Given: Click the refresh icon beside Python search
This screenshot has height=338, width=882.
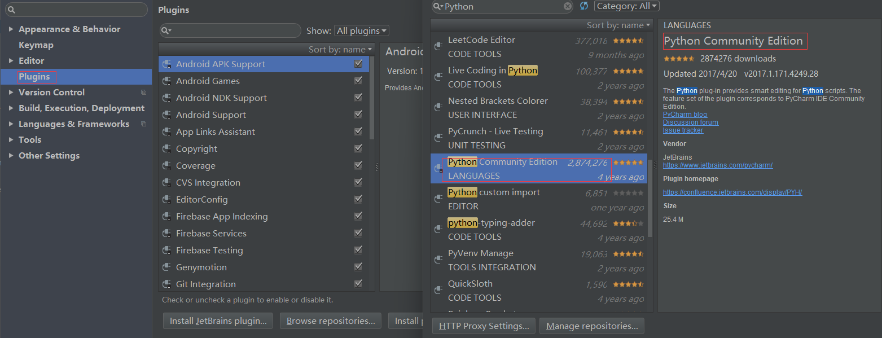Looking at the screenshot, I should [x=584, y=6].
